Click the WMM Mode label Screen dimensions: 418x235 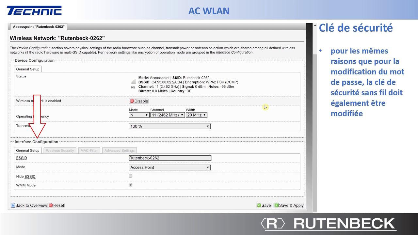(26, 185)
